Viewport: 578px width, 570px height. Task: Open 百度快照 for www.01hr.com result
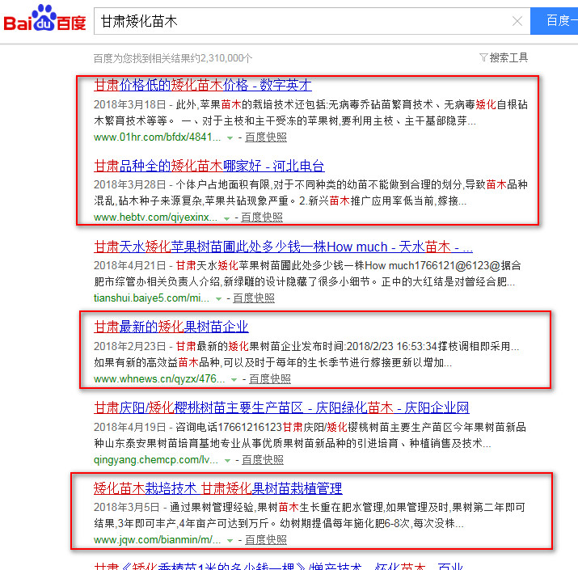265,137
